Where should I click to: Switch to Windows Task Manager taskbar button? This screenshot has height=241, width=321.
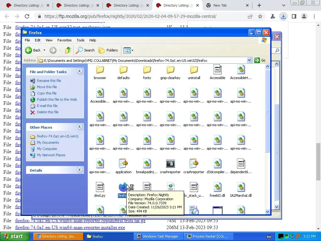point(158,237)
